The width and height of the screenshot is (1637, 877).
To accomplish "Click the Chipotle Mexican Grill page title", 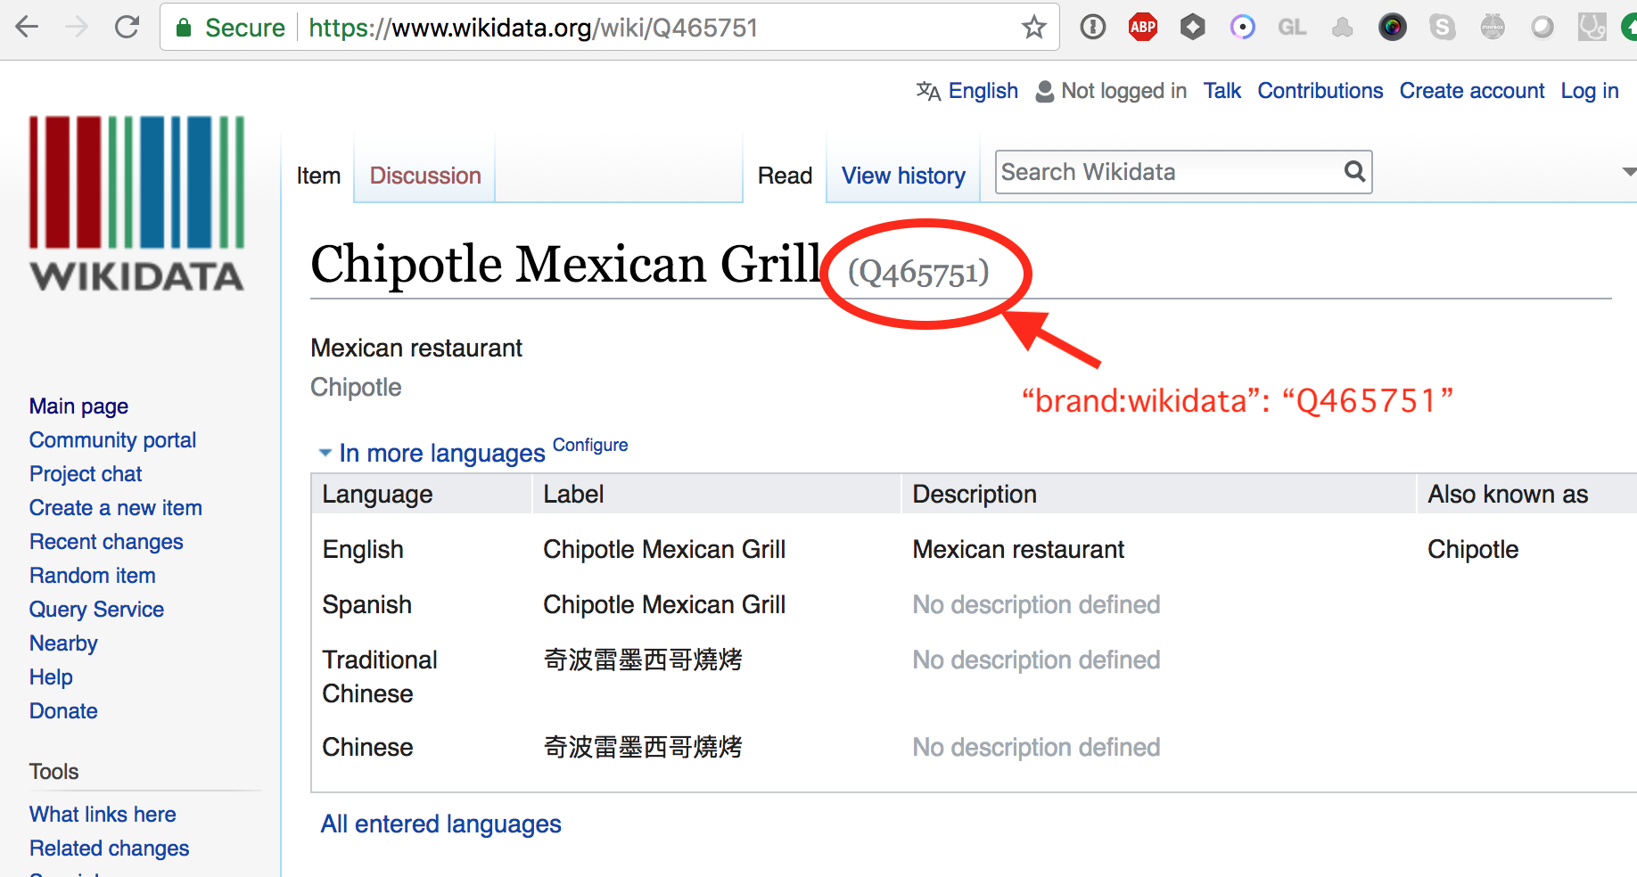I will (565, 264).
